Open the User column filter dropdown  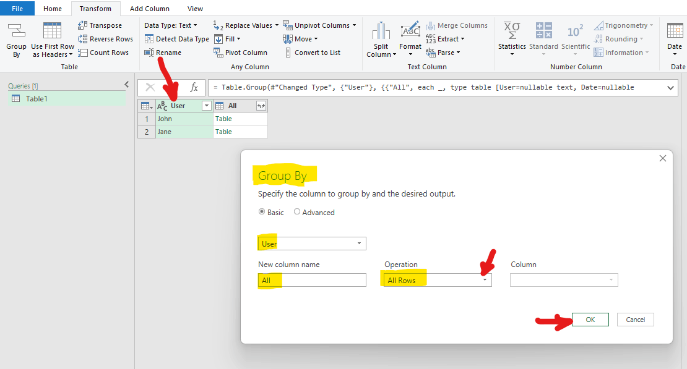click(206, 105)
